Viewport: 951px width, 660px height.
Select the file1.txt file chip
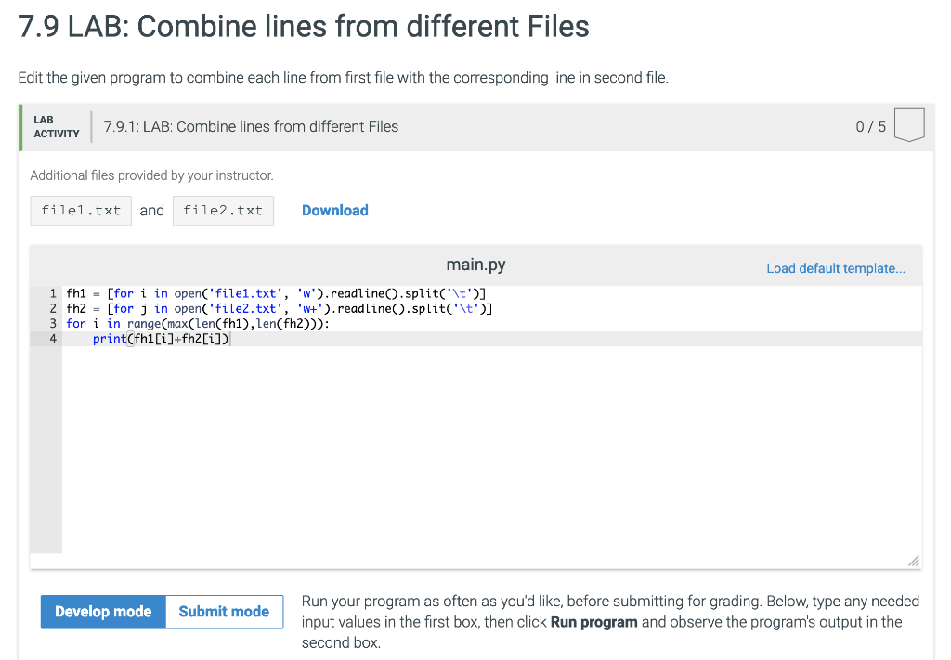(x=80, y=211)
